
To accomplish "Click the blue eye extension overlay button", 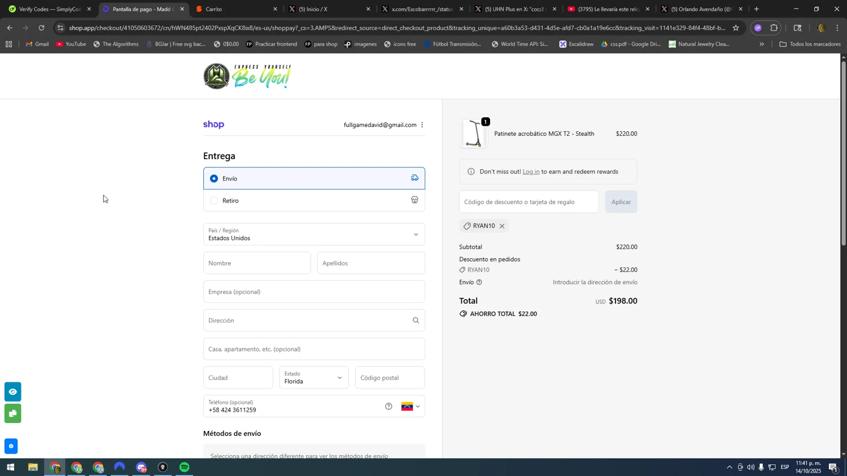I will 12,392.
